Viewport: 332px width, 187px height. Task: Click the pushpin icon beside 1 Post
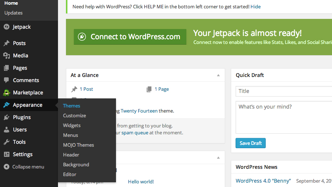tap(74, 89)
